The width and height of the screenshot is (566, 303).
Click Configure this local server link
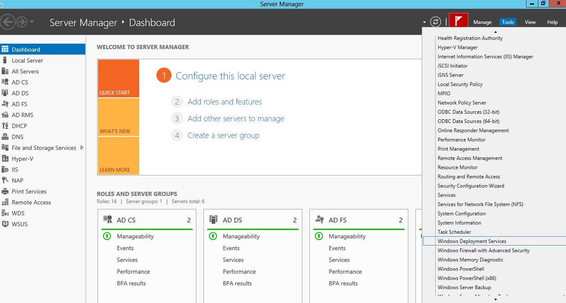point(230,76)
